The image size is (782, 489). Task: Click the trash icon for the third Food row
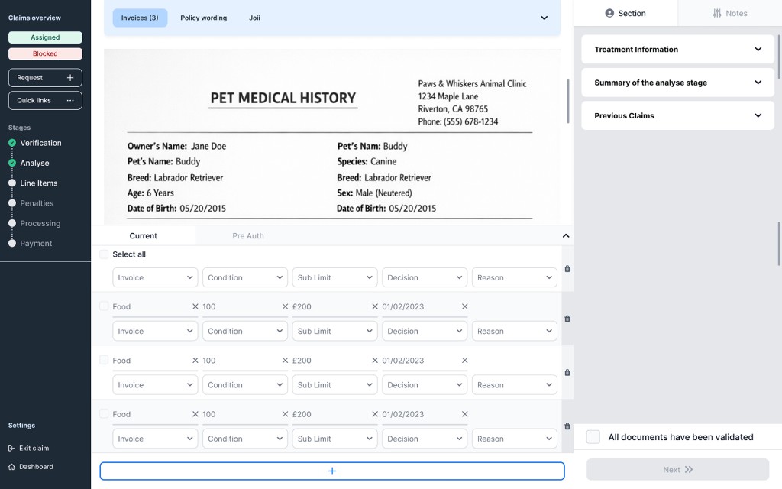[567, 426]
